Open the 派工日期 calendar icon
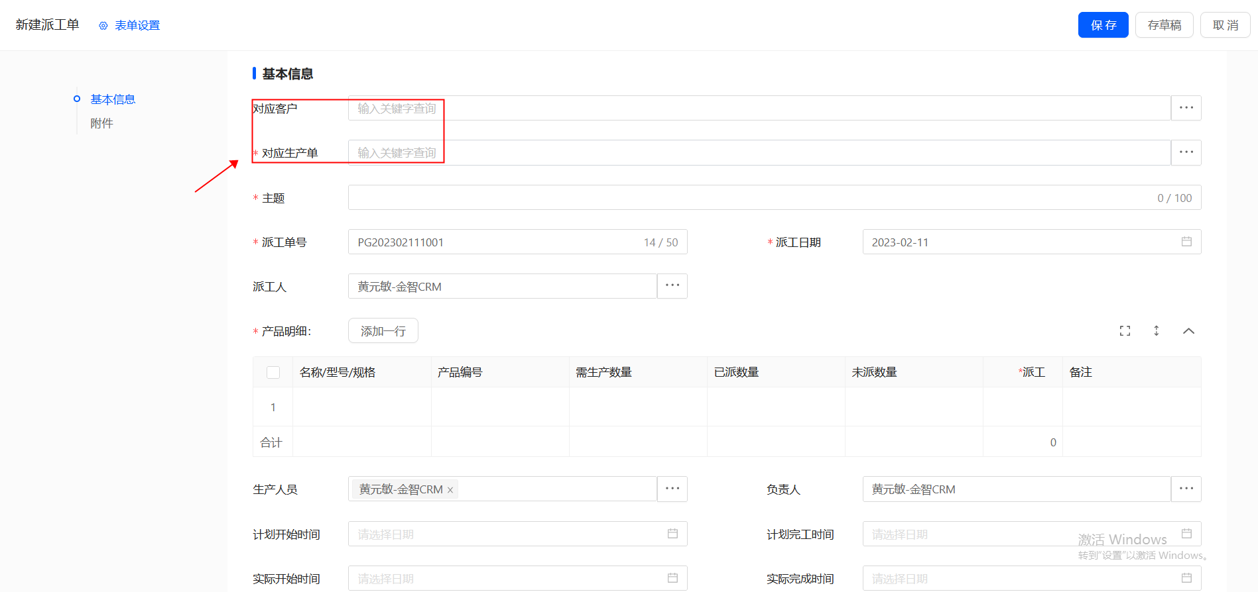The width and height of the screenshot is (1258, 592). (1186, 242)
